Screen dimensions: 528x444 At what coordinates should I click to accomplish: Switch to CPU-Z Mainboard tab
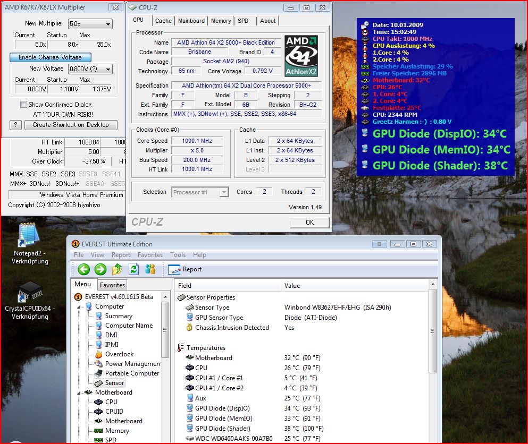pyautogui.click(x=191, y=21)
